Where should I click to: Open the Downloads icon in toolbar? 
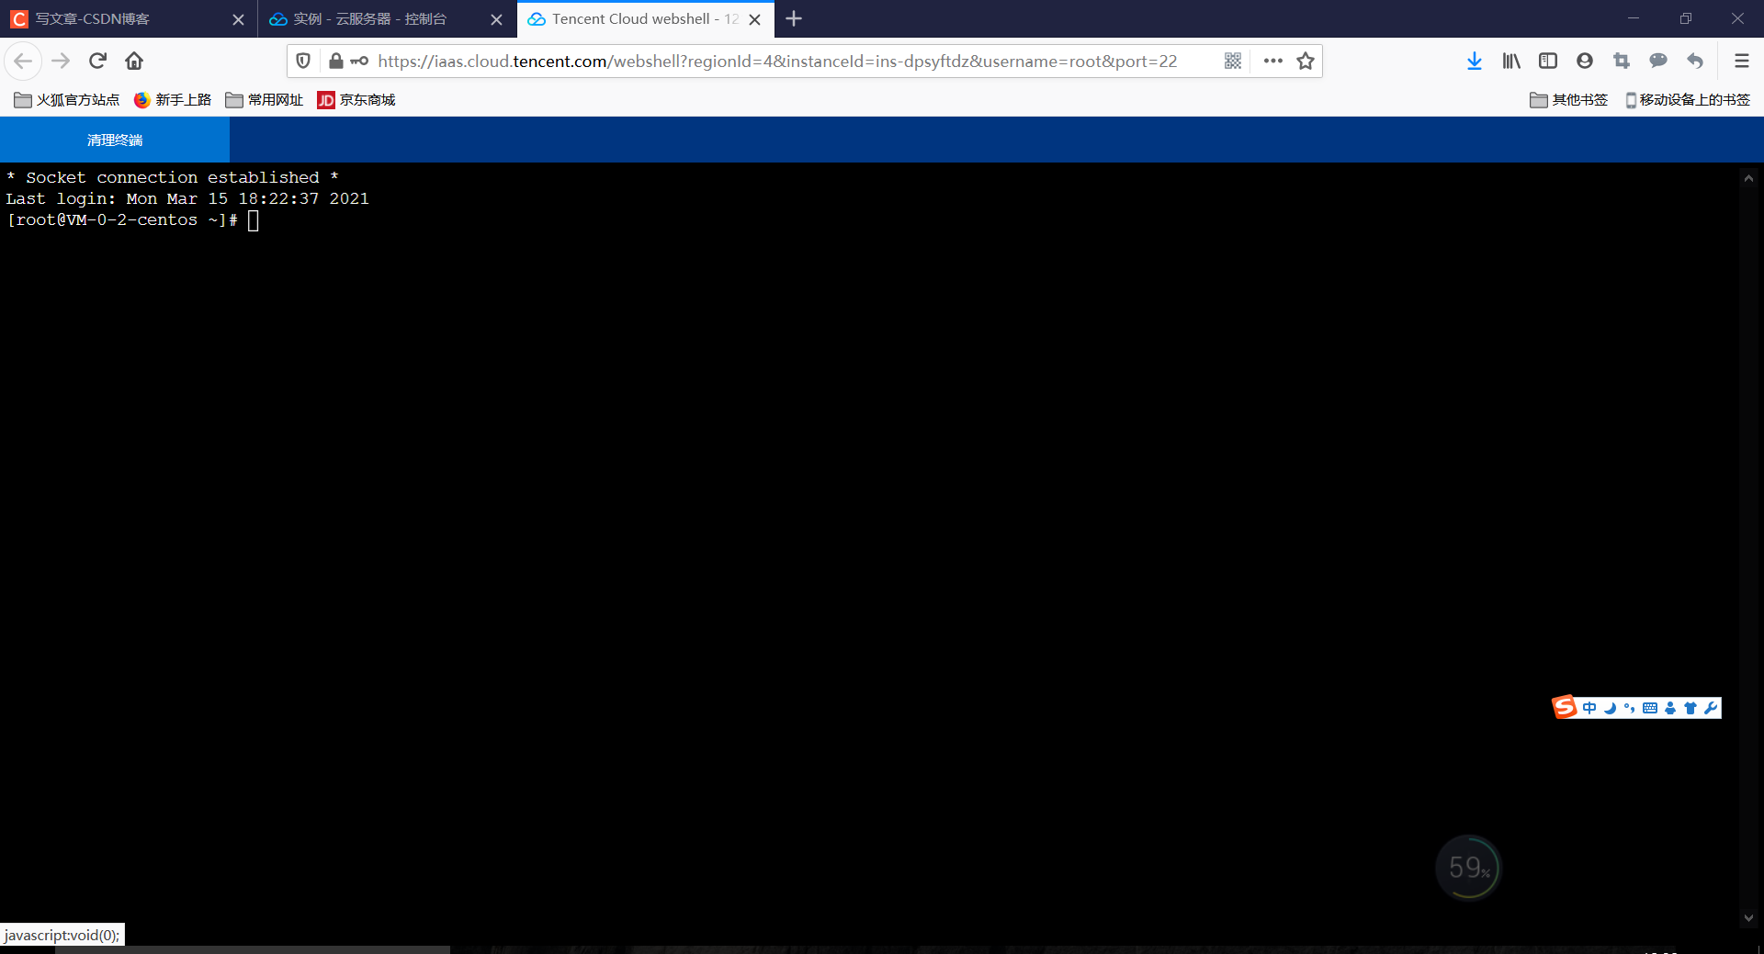pos(1475,61)
